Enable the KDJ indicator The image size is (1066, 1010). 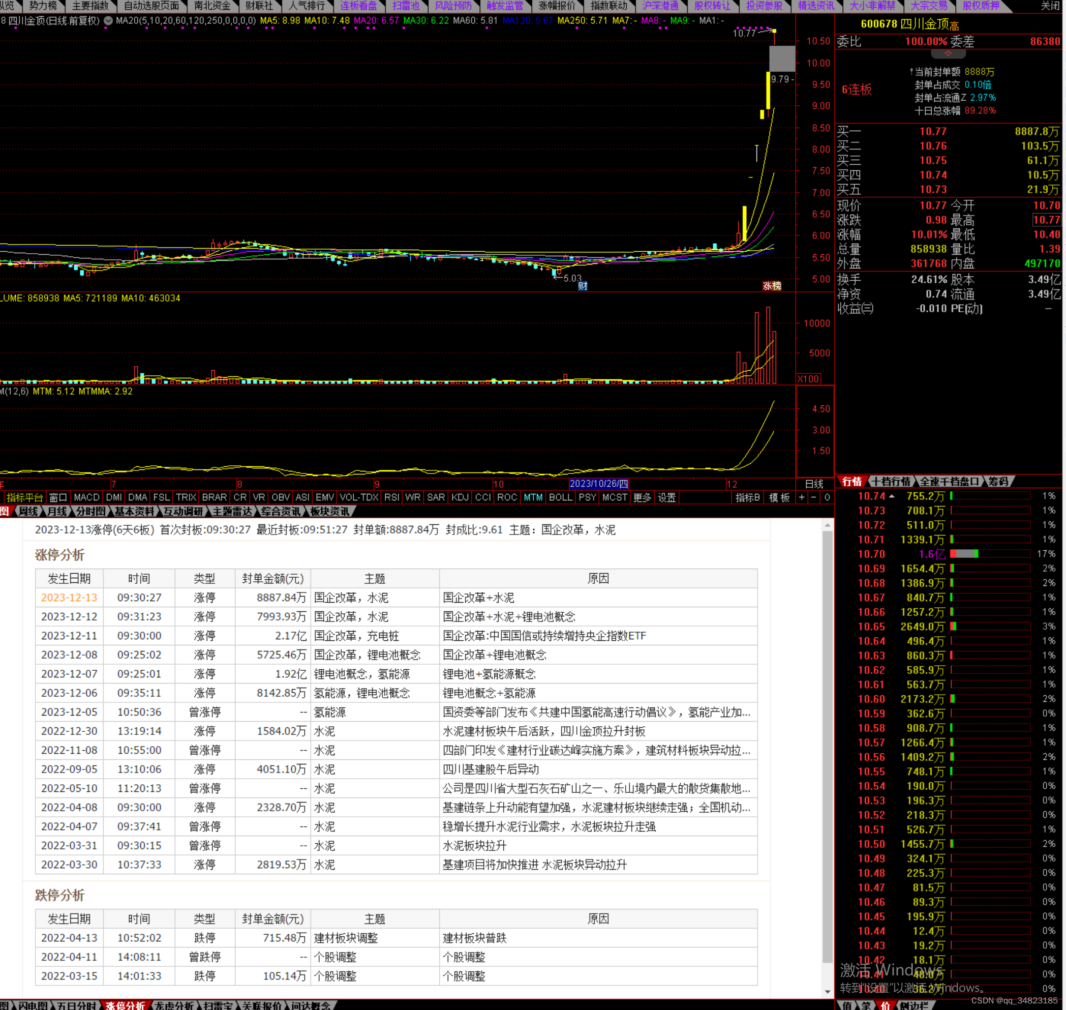point(460,497)
